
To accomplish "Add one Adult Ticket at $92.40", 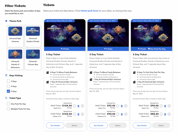I will (126, 106).
